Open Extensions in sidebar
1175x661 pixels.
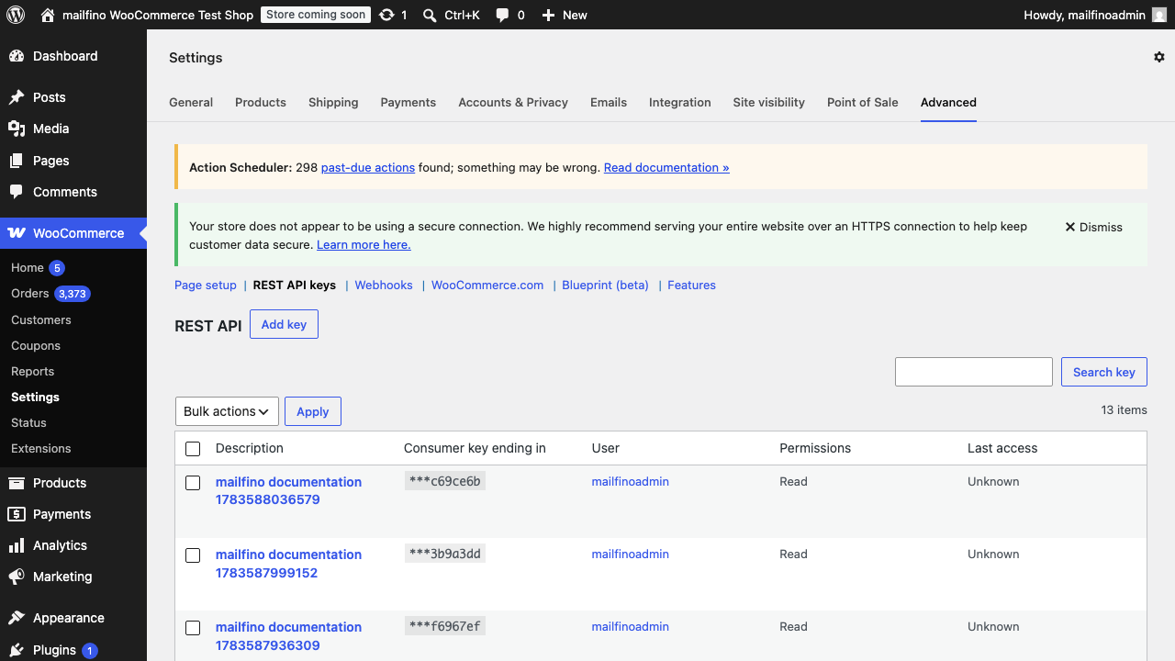click(41, 448)
